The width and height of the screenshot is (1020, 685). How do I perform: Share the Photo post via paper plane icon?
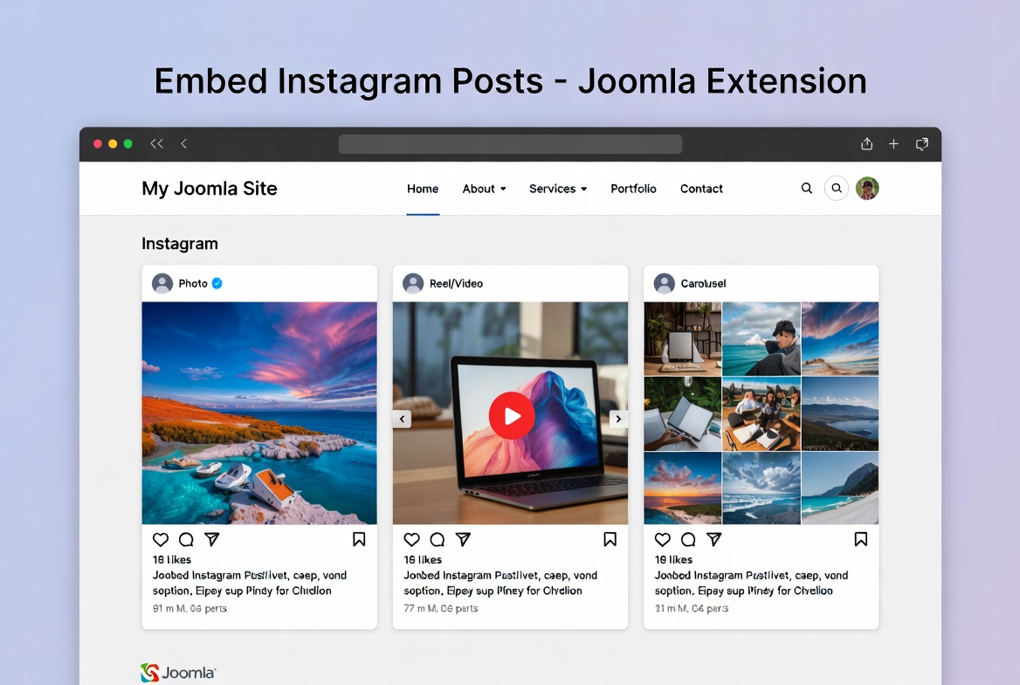[x=212, y=539]
